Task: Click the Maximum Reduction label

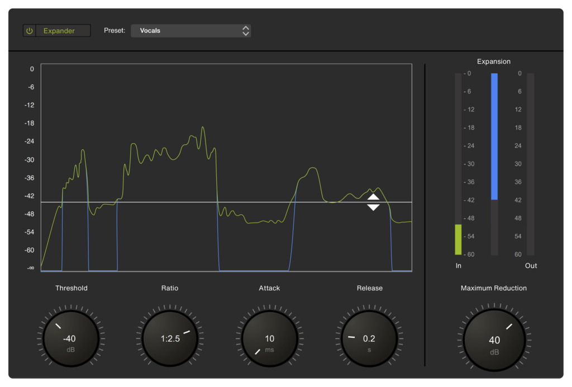Action: click(x=494, y=288)
